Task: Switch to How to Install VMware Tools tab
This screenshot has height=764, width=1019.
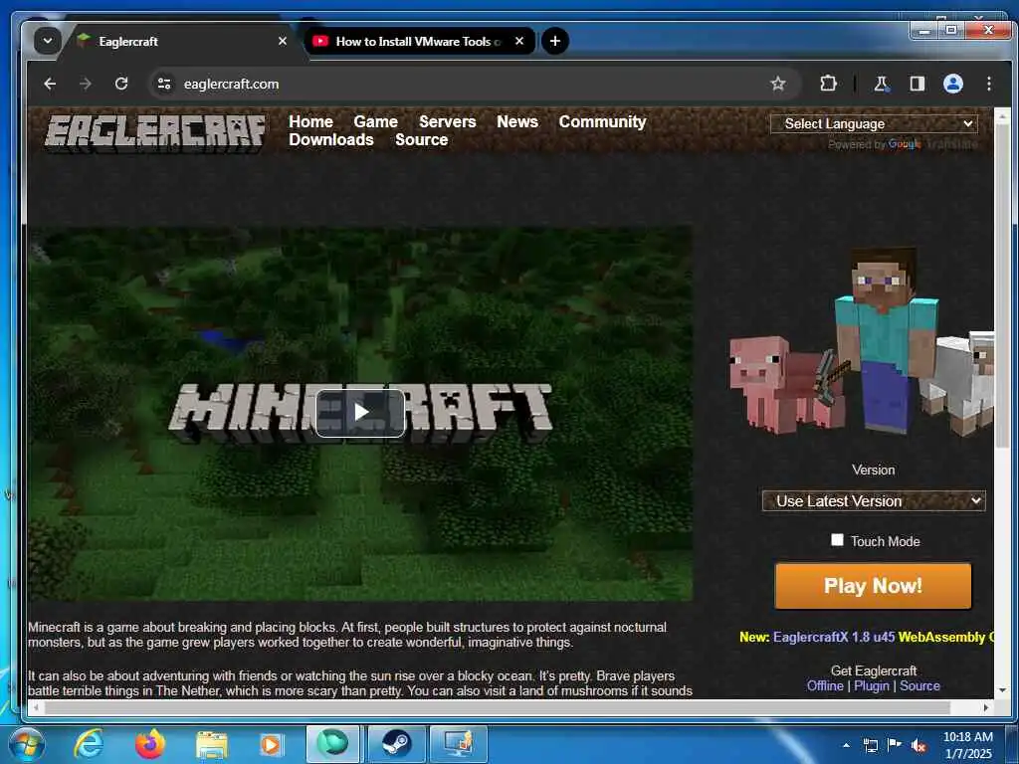Action: 419,41
